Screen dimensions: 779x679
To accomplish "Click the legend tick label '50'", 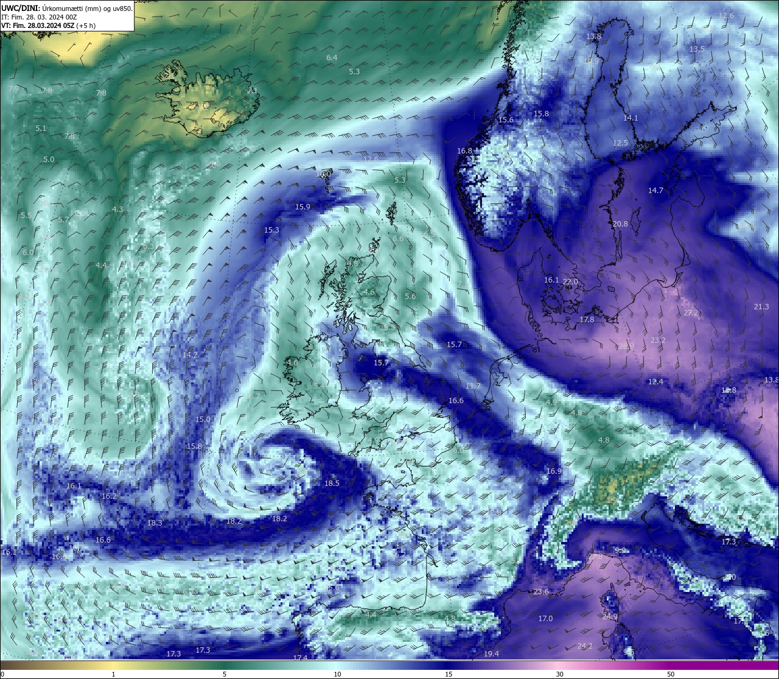I will pyautogui.click(x=671, y=674).
